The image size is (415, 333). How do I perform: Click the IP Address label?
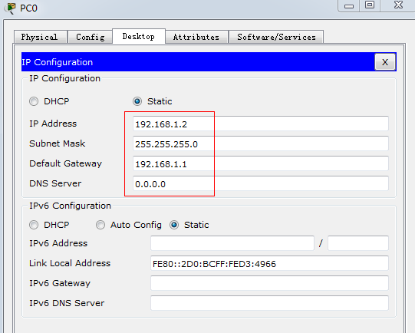[x=53, y=124]
